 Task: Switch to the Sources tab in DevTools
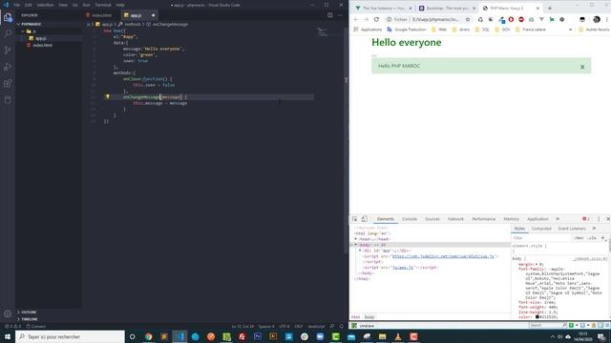[432, 219]
